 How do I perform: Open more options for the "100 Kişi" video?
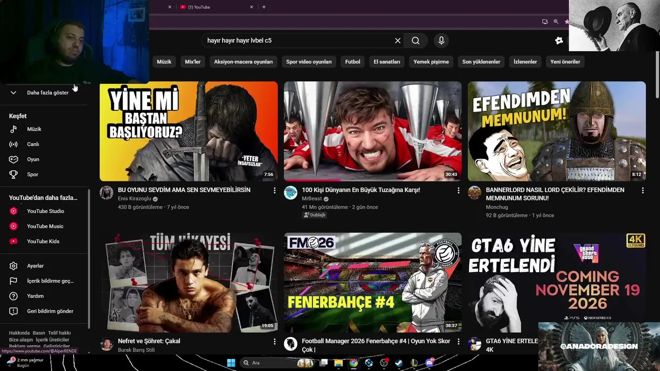click(458, 191)
